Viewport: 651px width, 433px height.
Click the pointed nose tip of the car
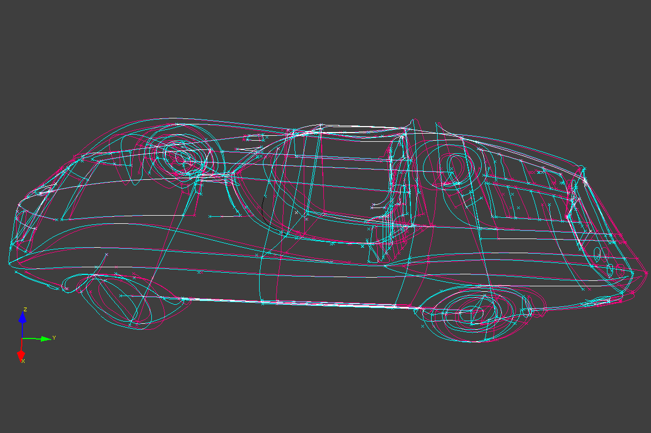pyautogui.click(x=9, y=263)
